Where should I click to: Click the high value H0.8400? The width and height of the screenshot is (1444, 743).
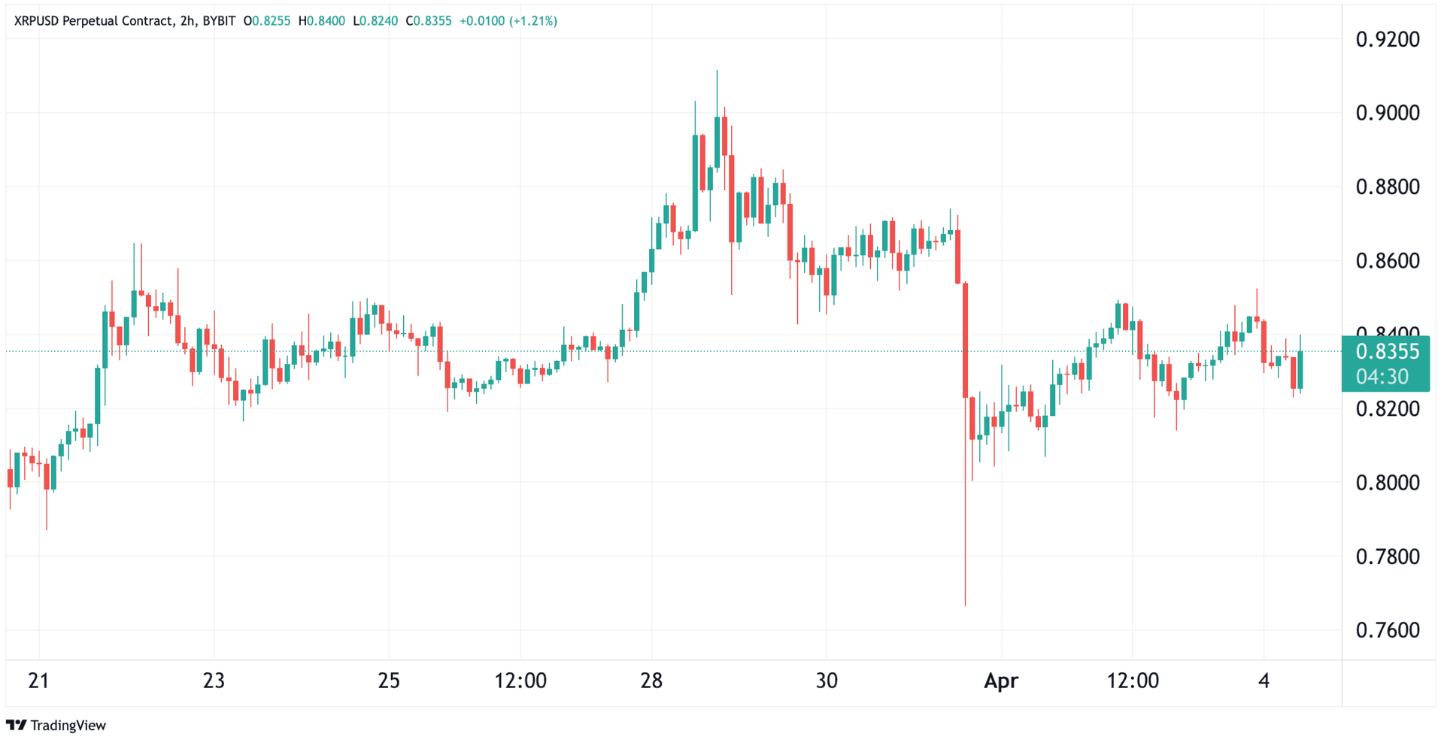(x=322, y=21)
